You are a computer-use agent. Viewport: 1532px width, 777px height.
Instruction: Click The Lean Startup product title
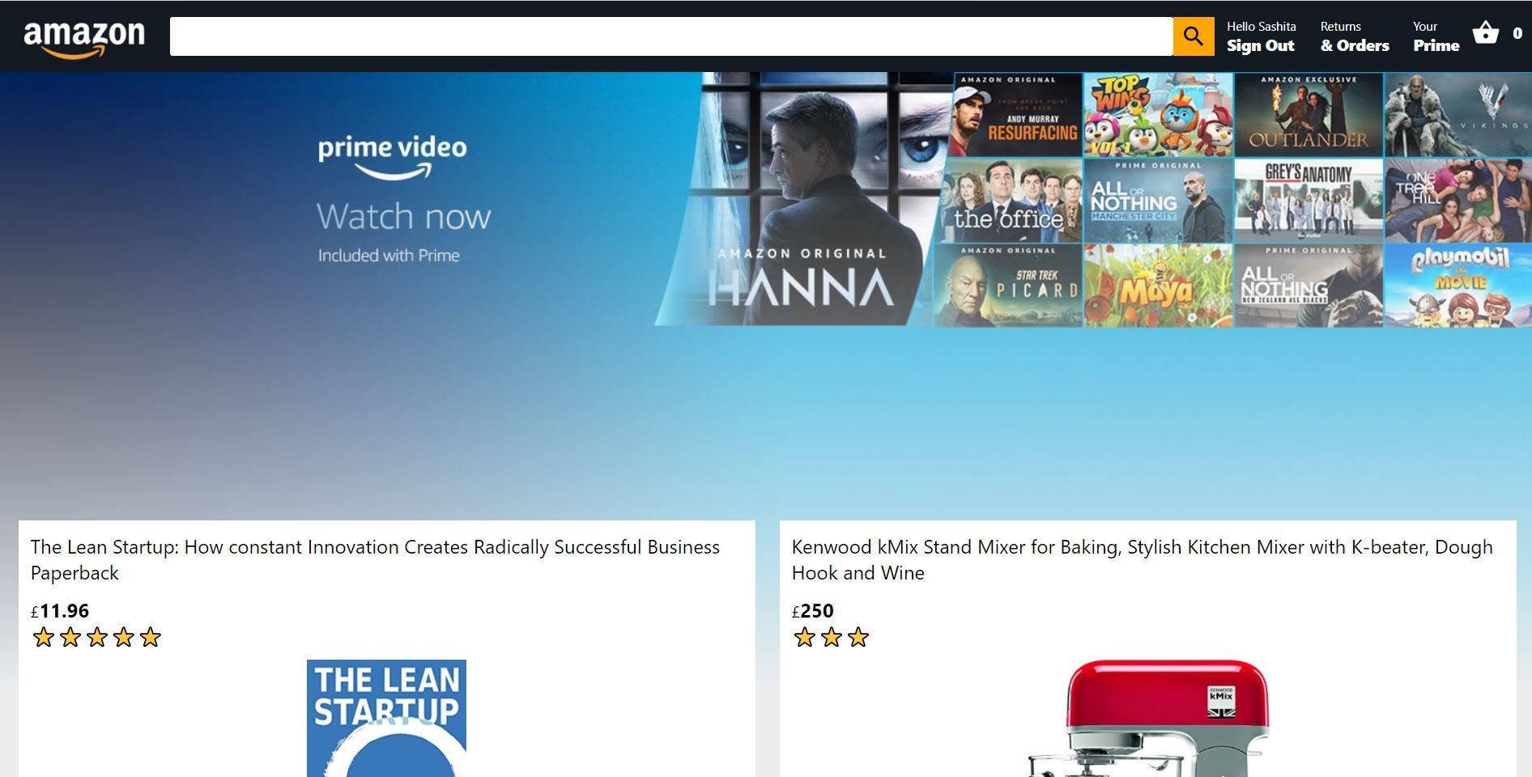(375, 559)
